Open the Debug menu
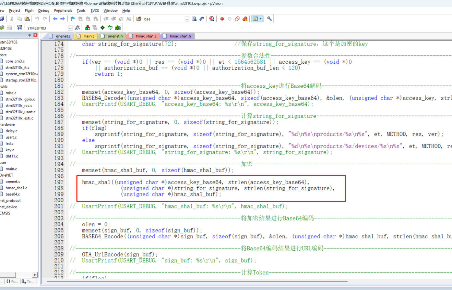Image resolution: width=452 pixels, height=290 pixels. (44, 11)
